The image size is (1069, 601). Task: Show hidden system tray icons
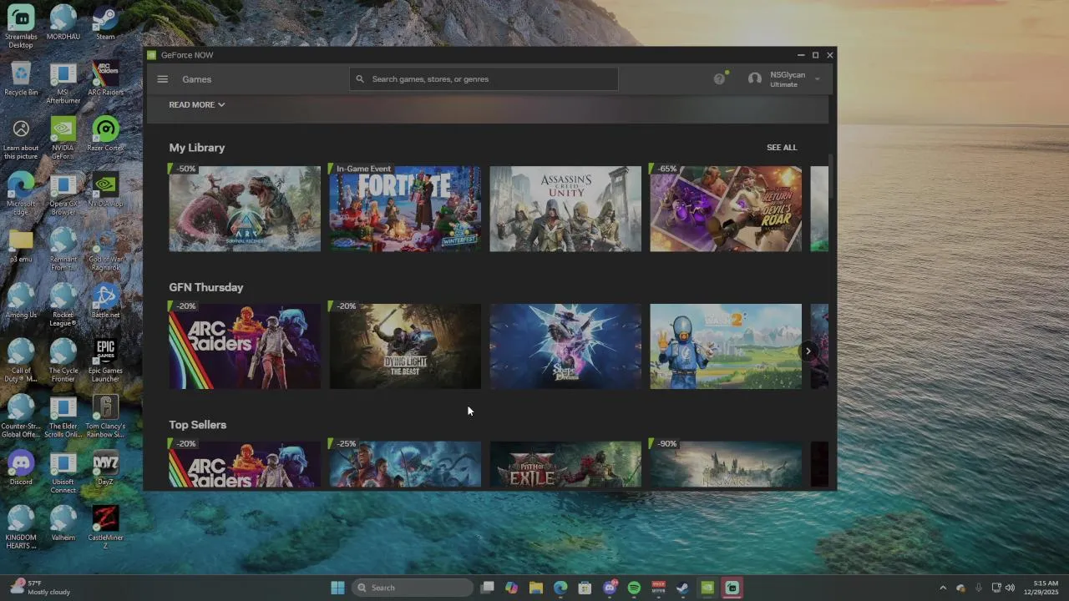coord(943,588)
